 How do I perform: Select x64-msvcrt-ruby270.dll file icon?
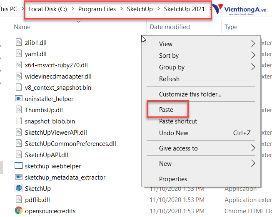19,64
